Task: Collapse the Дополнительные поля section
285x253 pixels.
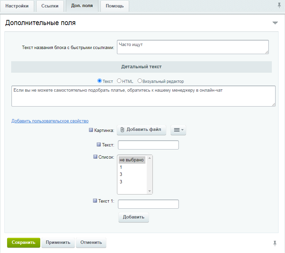Action: click(275, 23)
